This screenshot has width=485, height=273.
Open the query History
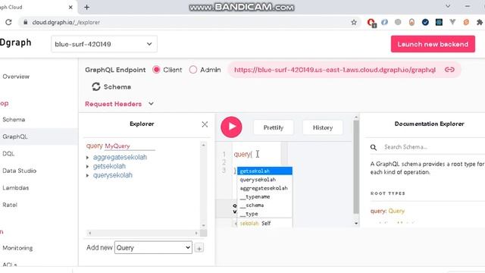323,127
